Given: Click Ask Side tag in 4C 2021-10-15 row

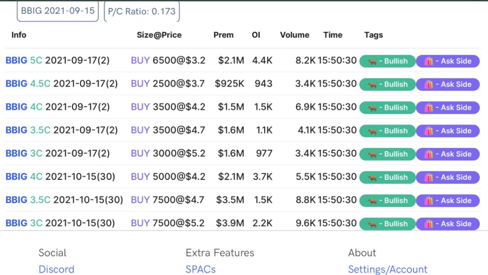Looking at the screenshot, I should click(x=448, y=178).
